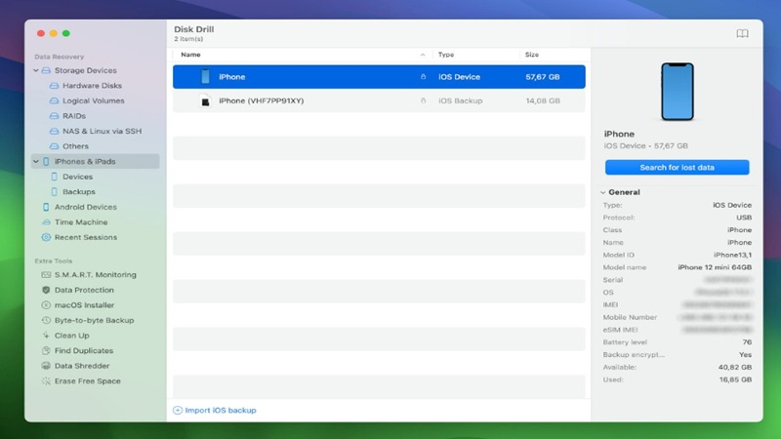Launch Byte-to-byte Backup

click(x=94, y=320)
